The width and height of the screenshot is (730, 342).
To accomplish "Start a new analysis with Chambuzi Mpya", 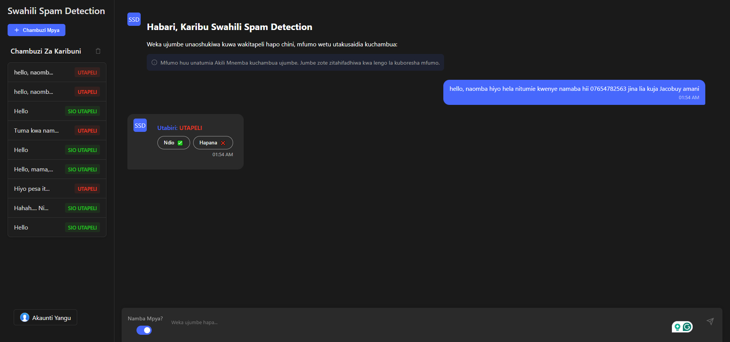I will (x=36, y=30).
